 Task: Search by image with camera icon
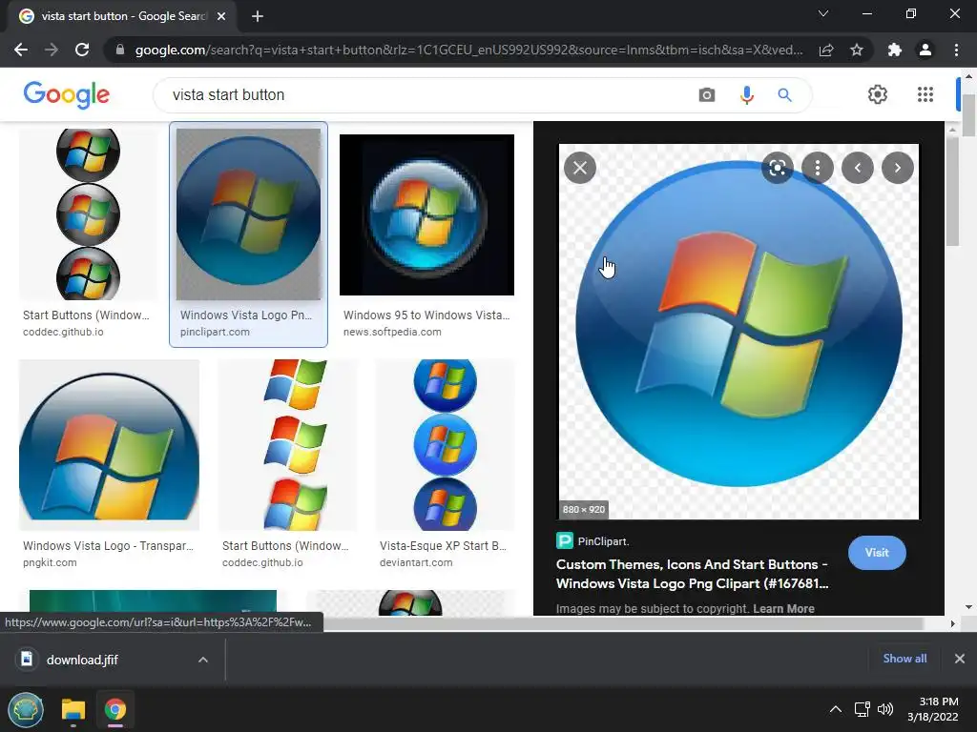tap(707, 94)
